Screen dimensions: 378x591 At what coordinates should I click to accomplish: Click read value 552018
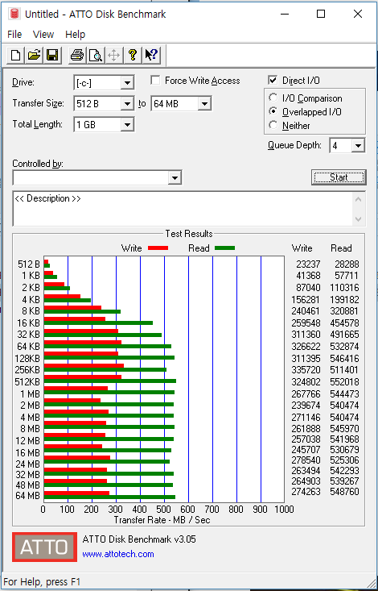point(344,381)
